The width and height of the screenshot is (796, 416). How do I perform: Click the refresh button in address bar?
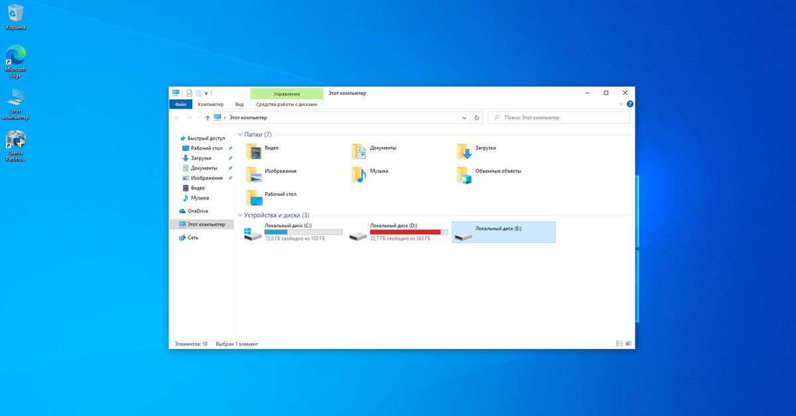coord(476,118)
